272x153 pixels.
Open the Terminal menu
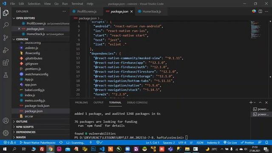pyautogui.click(x=77, y=4)
